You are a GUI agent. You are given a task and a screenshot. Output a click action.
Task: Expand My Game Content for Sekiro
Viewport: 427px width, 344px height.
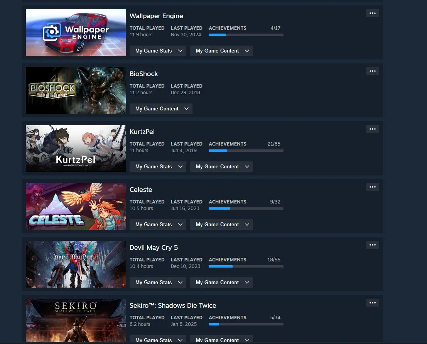coord(221,339)
